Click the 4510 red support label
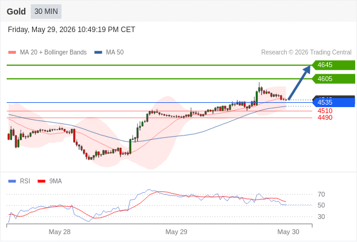 325,111
